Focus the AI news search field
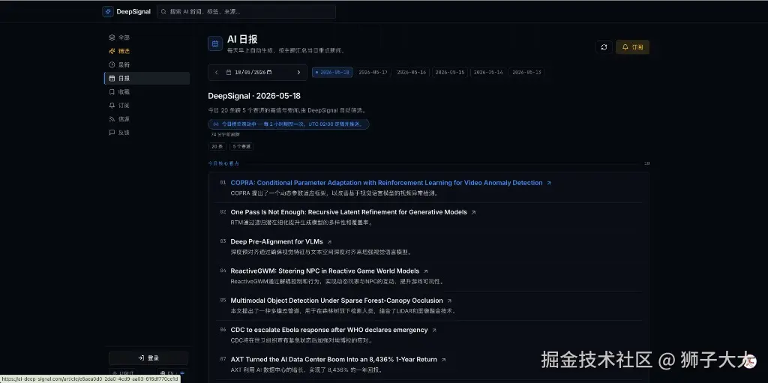 coord(246,12)
